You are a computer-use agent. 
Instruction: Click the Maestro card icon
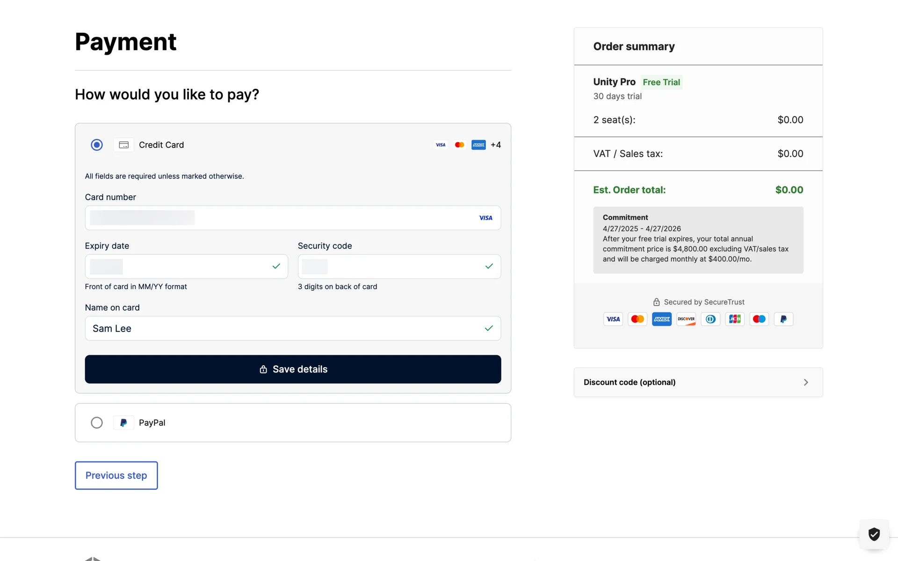(x=759, y=319)
